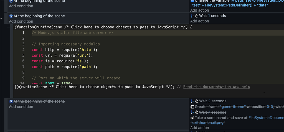The image size is (284, 132).
Task: Click code line 9 Port comment
Action: pos(76,78)
